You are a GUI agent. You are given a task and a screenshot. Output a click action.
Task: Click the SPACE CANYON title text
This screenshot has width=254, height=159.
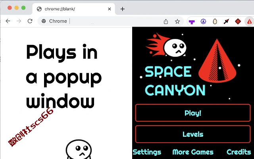[x=175, y=81]
